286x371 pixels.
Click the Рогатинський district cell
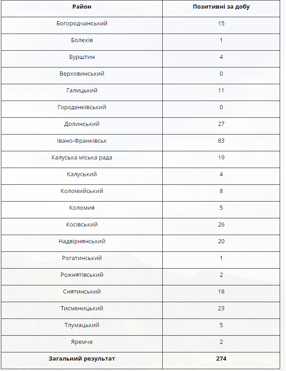click(82, 258)
